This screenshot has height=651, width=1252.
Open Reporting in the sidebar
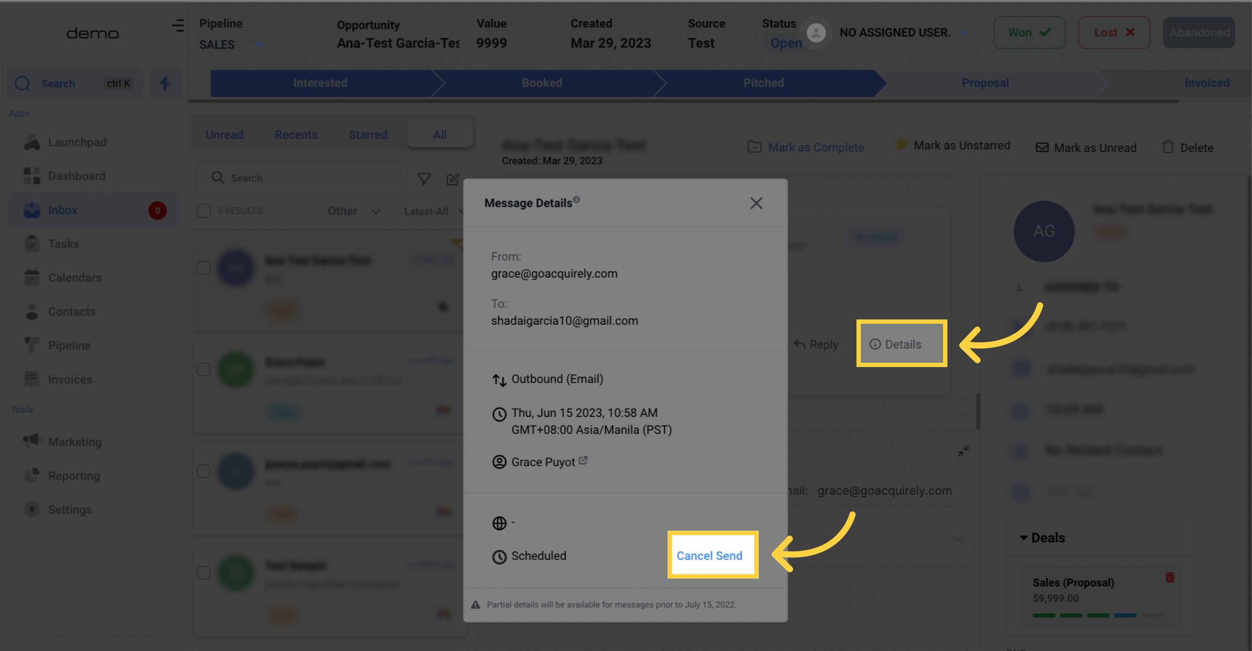click(62, 476)
